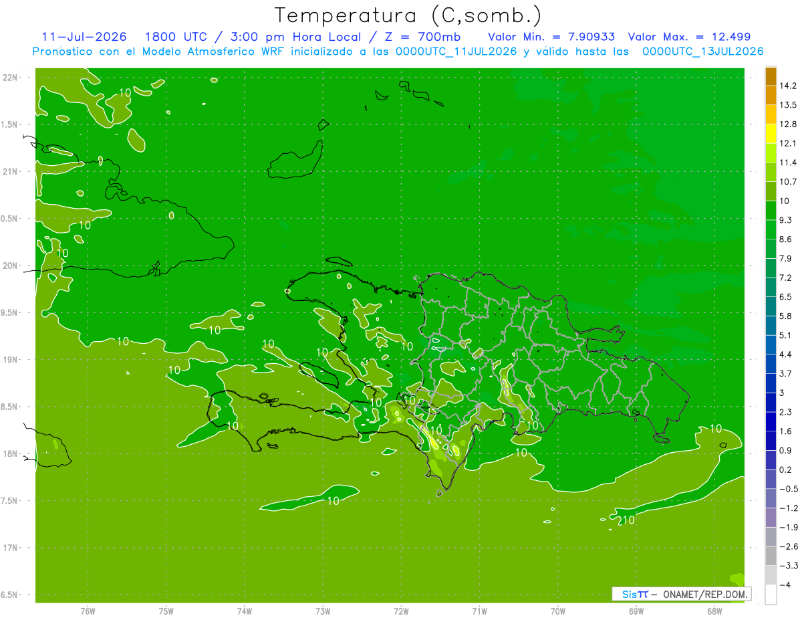The height and width of the screenshot is (620, 802).
Task: Click the "7.9" colorbar label
Action: point(787,259)
